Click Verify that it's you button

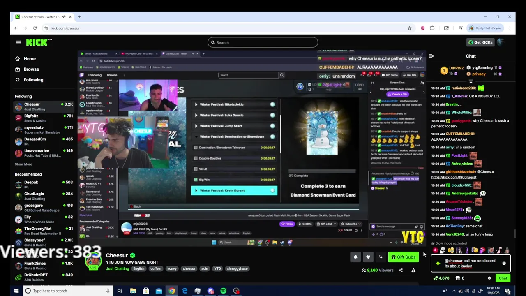485,28
